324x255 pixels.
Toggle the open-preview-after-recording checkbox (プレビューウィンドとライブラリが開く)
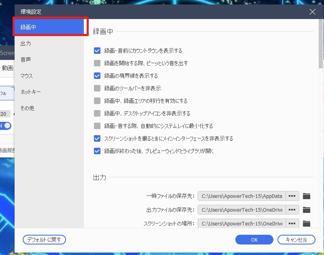(x=97, y=151)
